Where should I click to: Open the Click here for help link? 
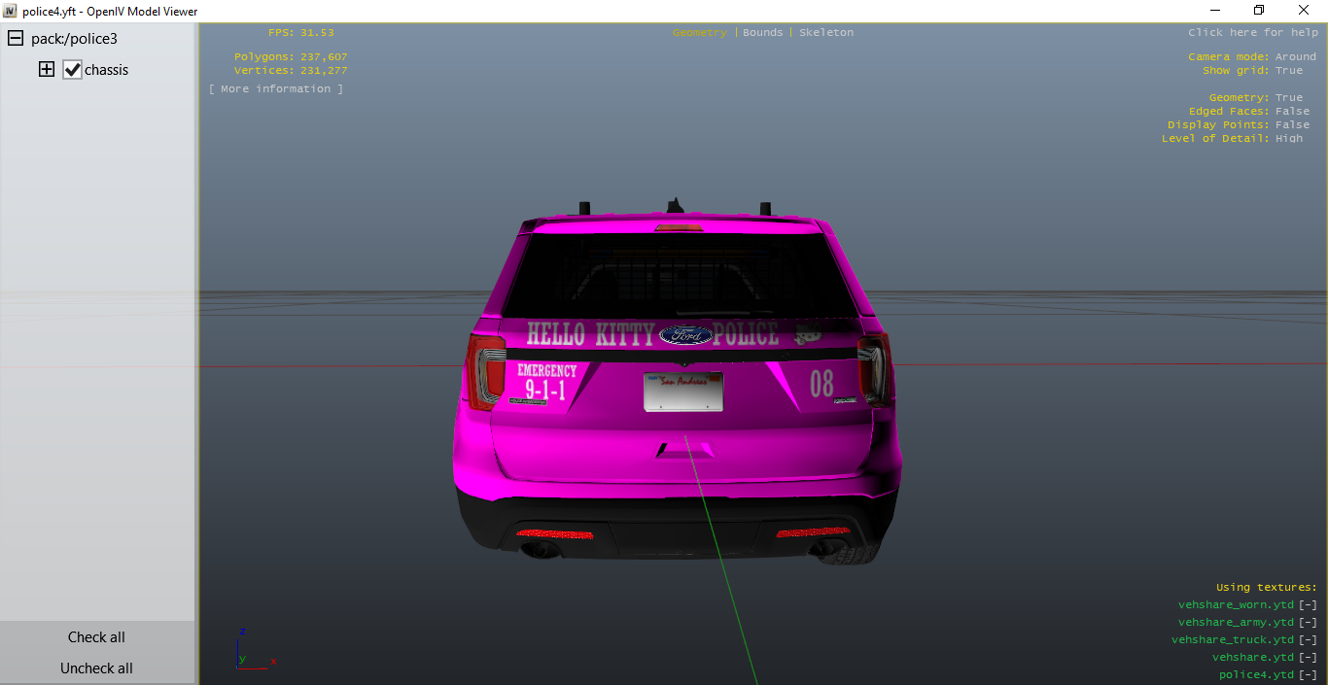1252,33
